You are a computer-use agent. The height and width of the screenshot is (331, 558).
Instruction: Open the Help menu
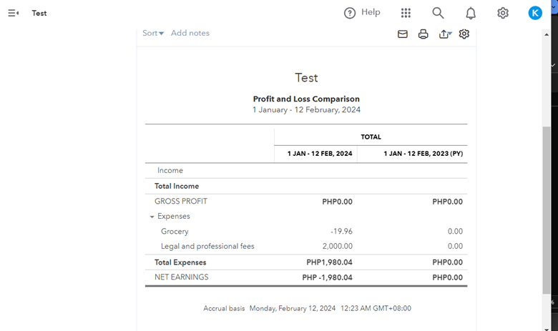pos(362,13)
